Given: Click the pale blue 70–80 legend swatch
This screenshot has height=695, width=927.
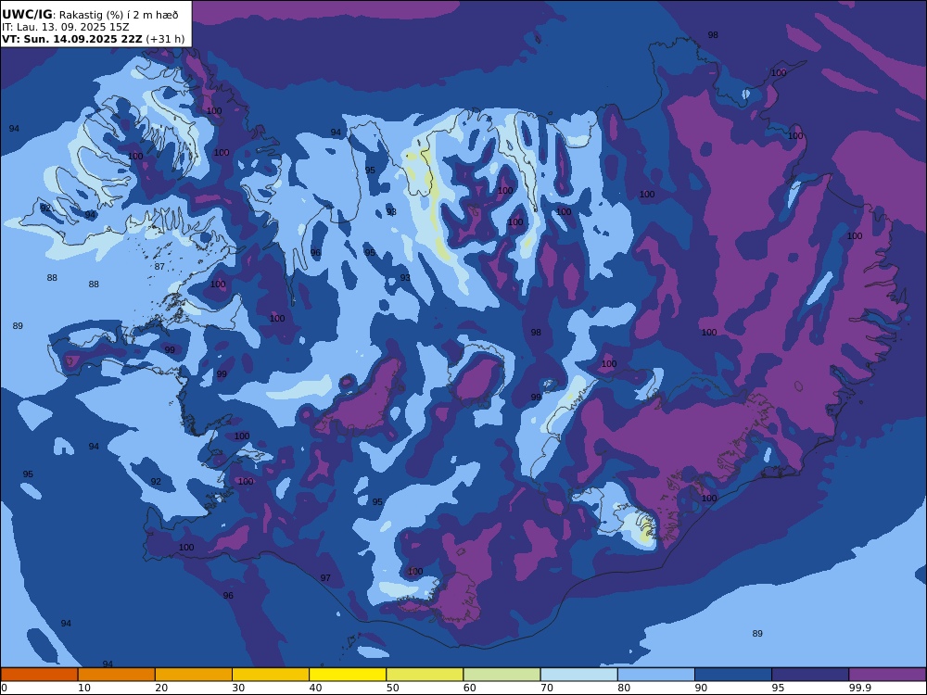Looking at the screenshot, I should 578,675.
